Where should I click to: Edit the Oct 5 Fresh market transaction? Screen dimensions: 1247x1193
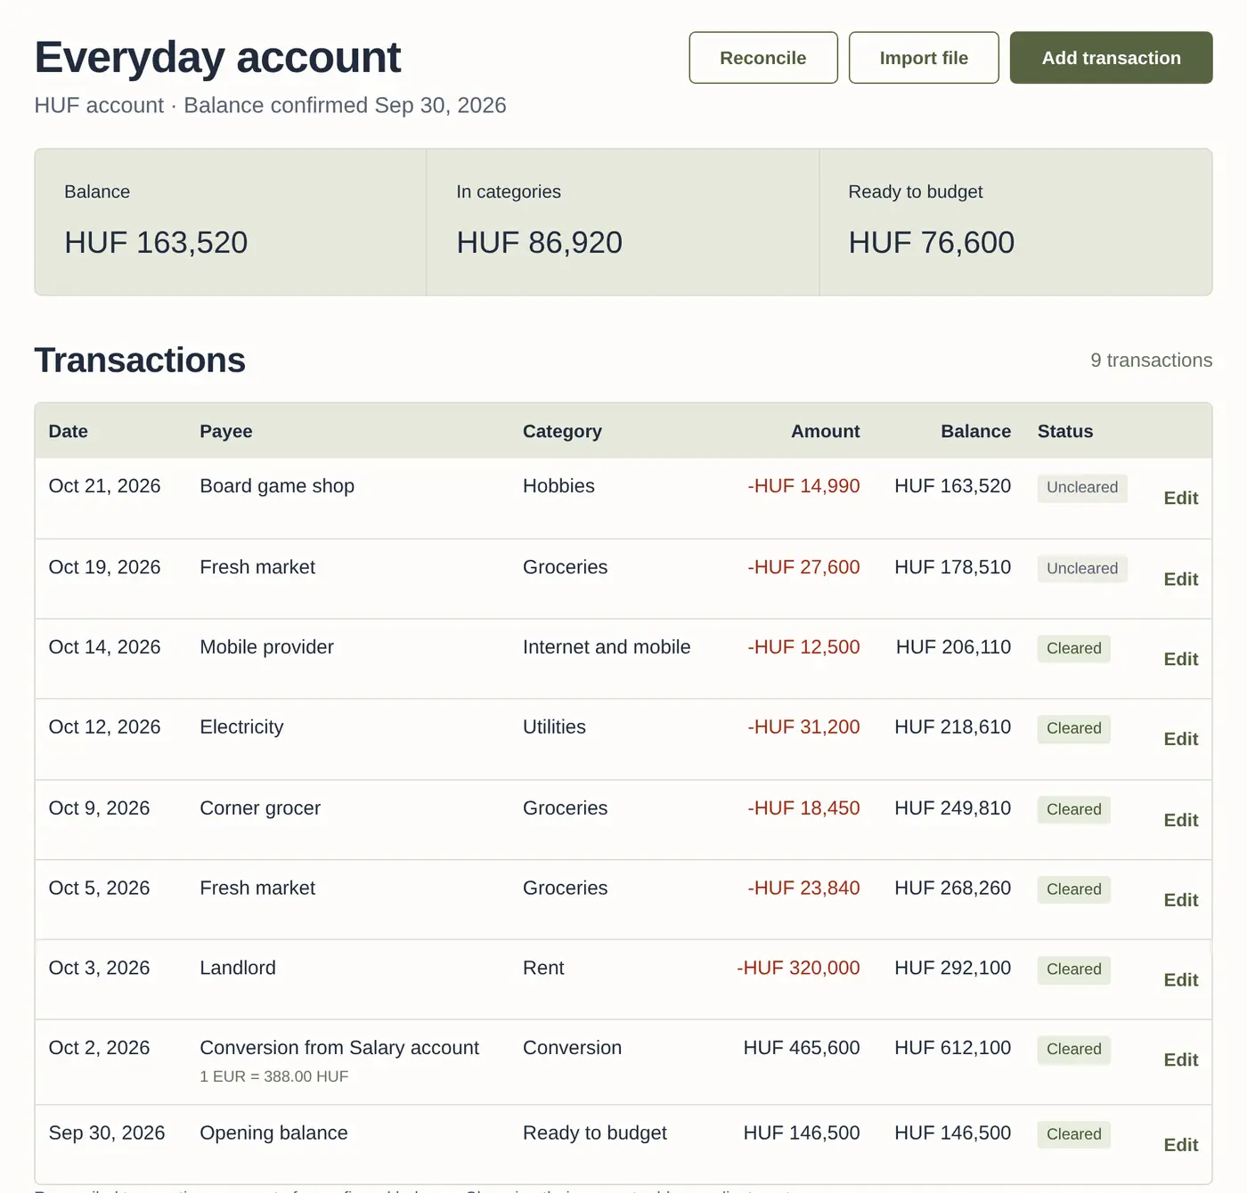(1181, 901)
